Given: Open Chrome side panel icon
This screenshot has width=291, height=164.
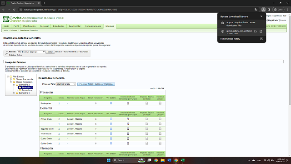Looking at the screenshot, I should click(x=269, y=10).
